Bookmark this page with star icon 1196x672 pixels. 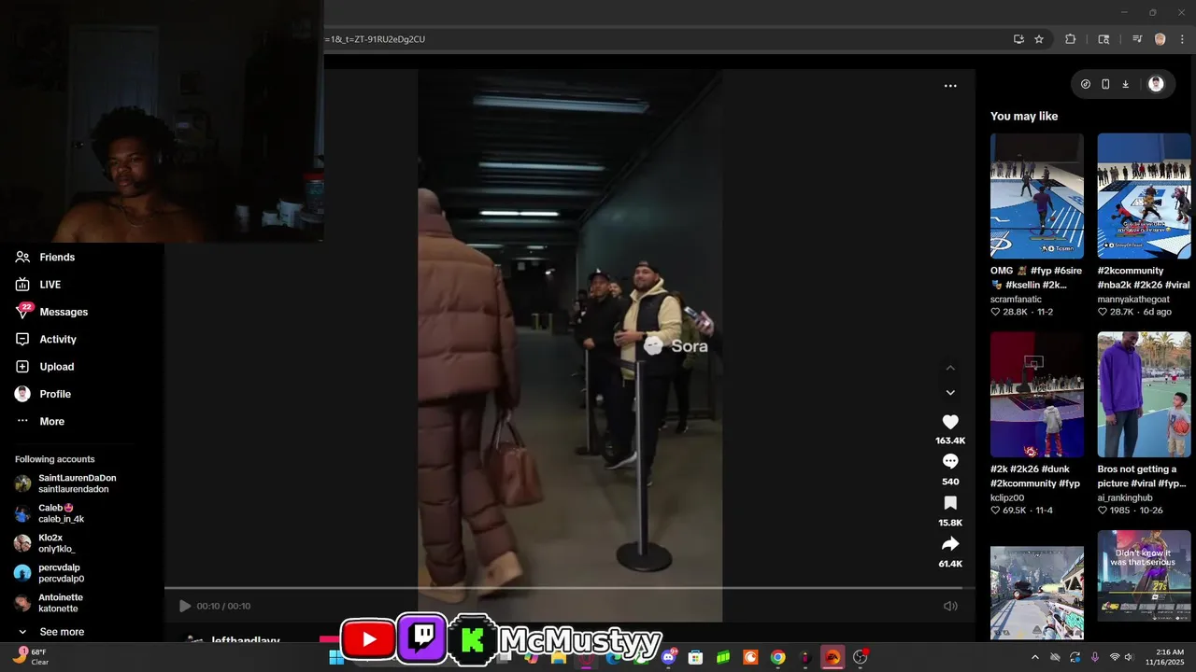pos(1039,39)
